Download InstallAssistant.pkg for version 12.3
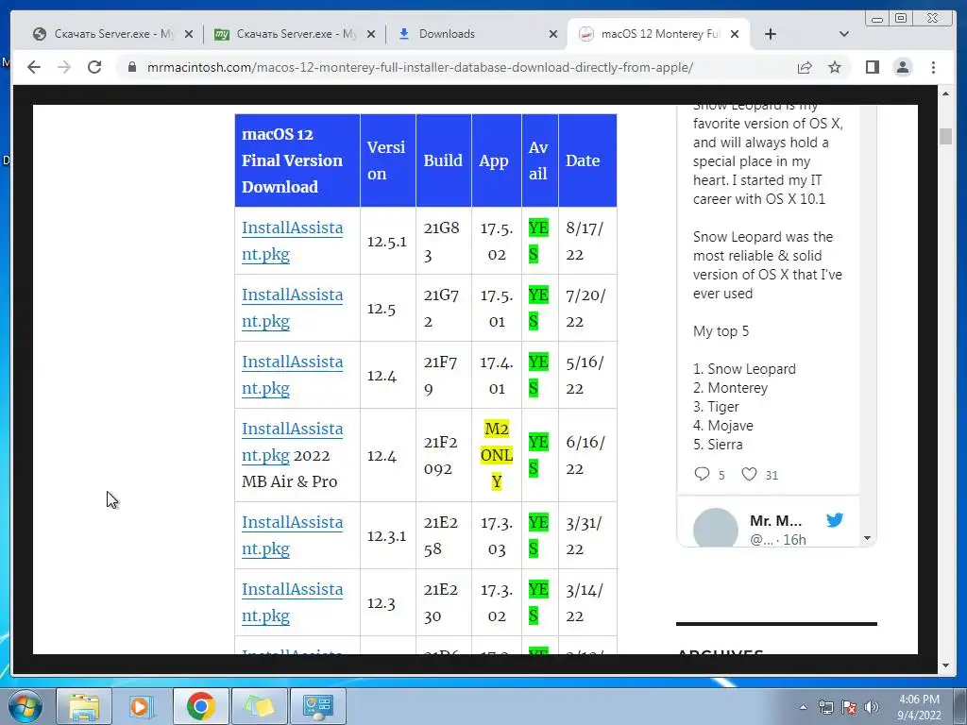This screenshot has width=967, height=725. tap(292, 602)
